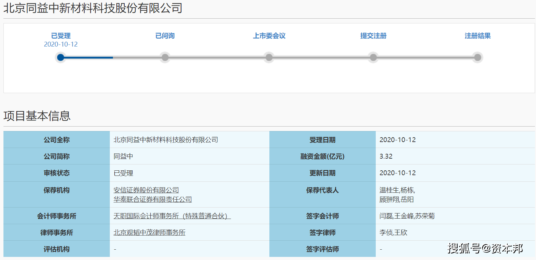Click the gray 已问询 timeline node
Viewport: 536px width, 260px height.
point(165,57)
